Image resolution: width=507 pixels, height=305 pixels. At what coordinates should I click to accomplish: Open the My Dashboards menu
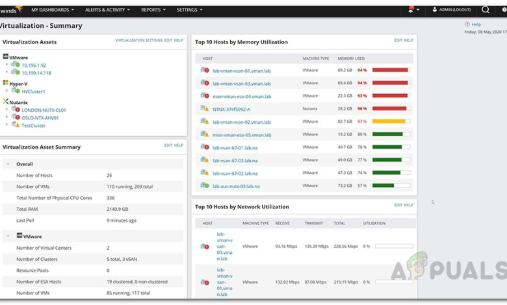pyautogui.click(x=52, y=10)
